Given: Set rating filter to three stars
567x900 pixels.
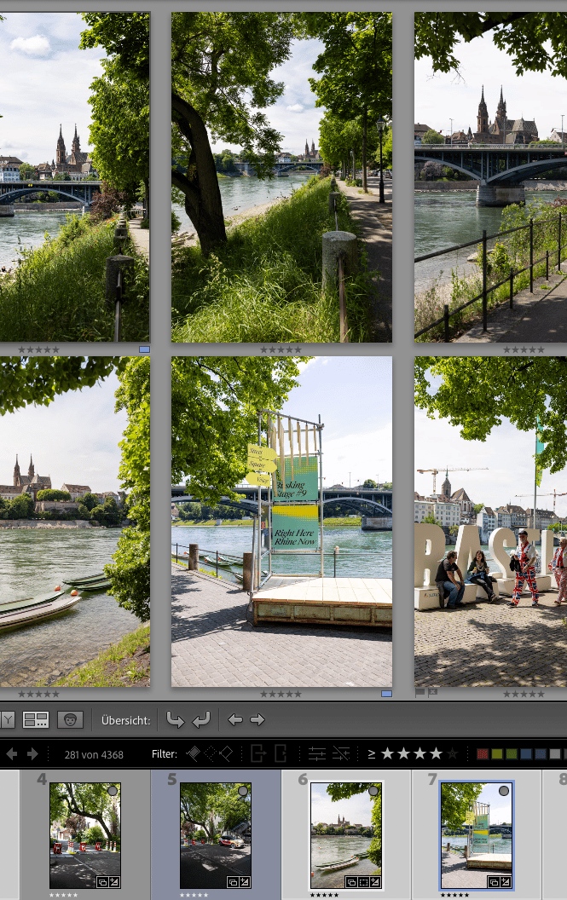Looking at the screenshot, I should tap(420, 753).
